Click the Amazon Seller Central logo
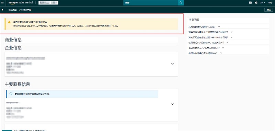 coord(21,3)
